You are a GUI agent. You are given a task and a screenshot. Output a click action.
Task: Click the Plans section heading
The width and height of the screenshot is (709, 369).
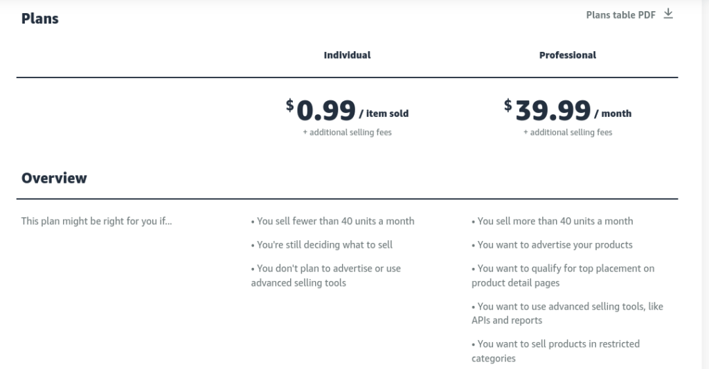click(39, 19)
